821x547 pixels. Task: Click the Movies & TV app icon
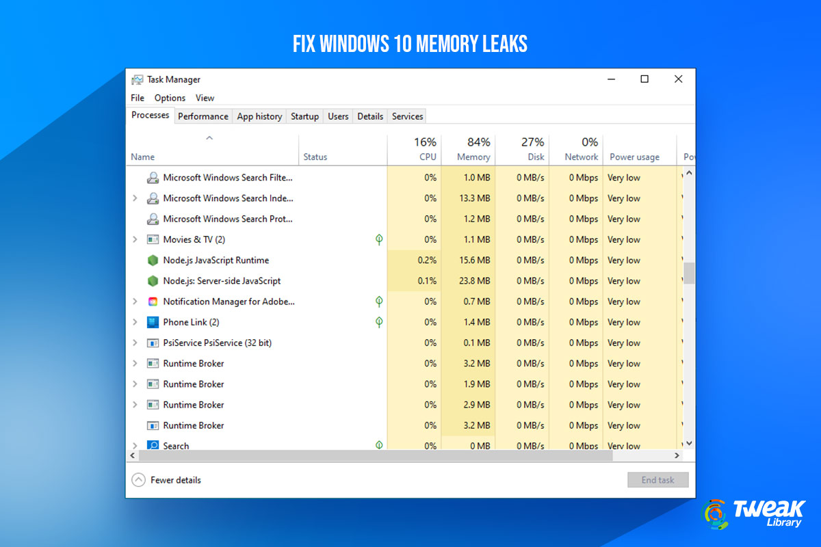coord(152,239)
